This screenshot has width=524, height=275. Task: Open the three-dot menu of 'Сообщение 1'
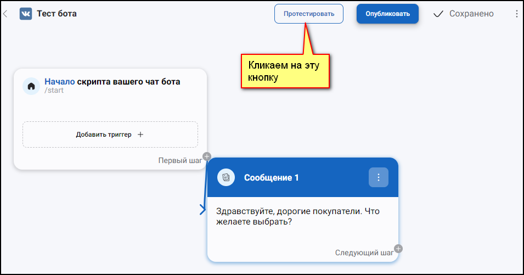378,177
